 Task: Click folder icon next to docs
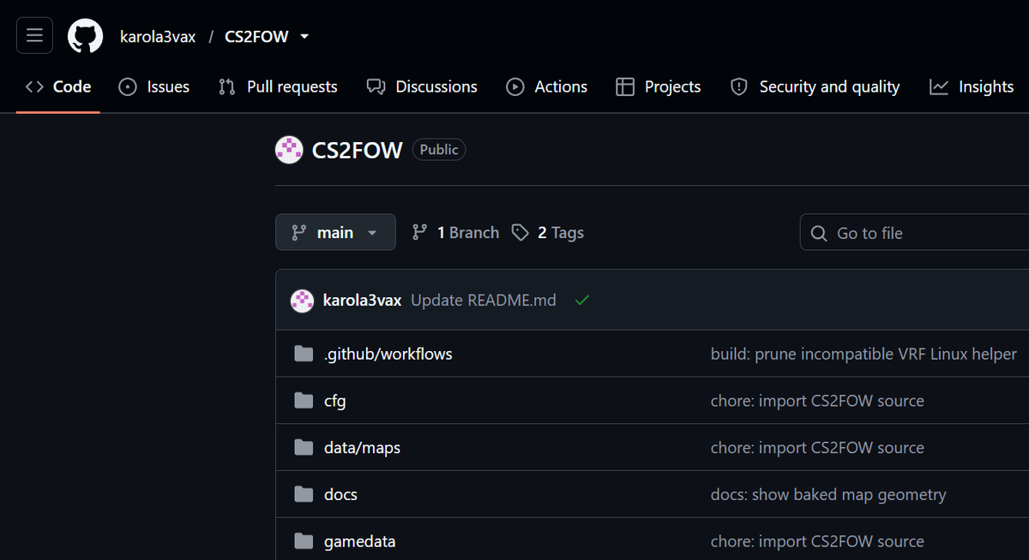pos(304,494)
